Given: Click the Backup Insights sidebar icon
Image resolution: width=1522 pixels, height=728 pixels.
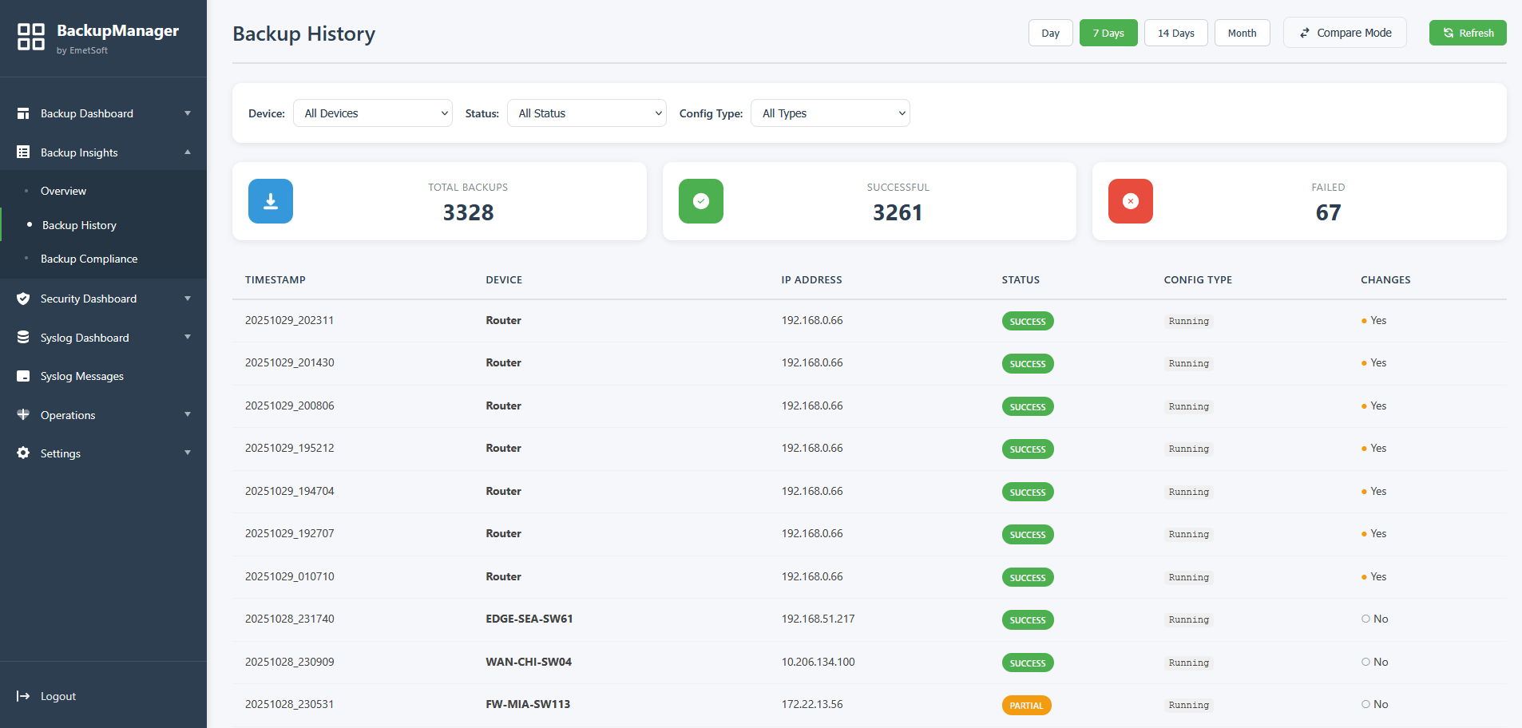Looking at the screenshot, I should coord(23,152).
